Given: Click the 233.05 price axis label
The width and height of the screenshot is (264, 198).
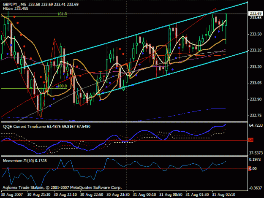Looking at the screenshot, I should (256, 83).
